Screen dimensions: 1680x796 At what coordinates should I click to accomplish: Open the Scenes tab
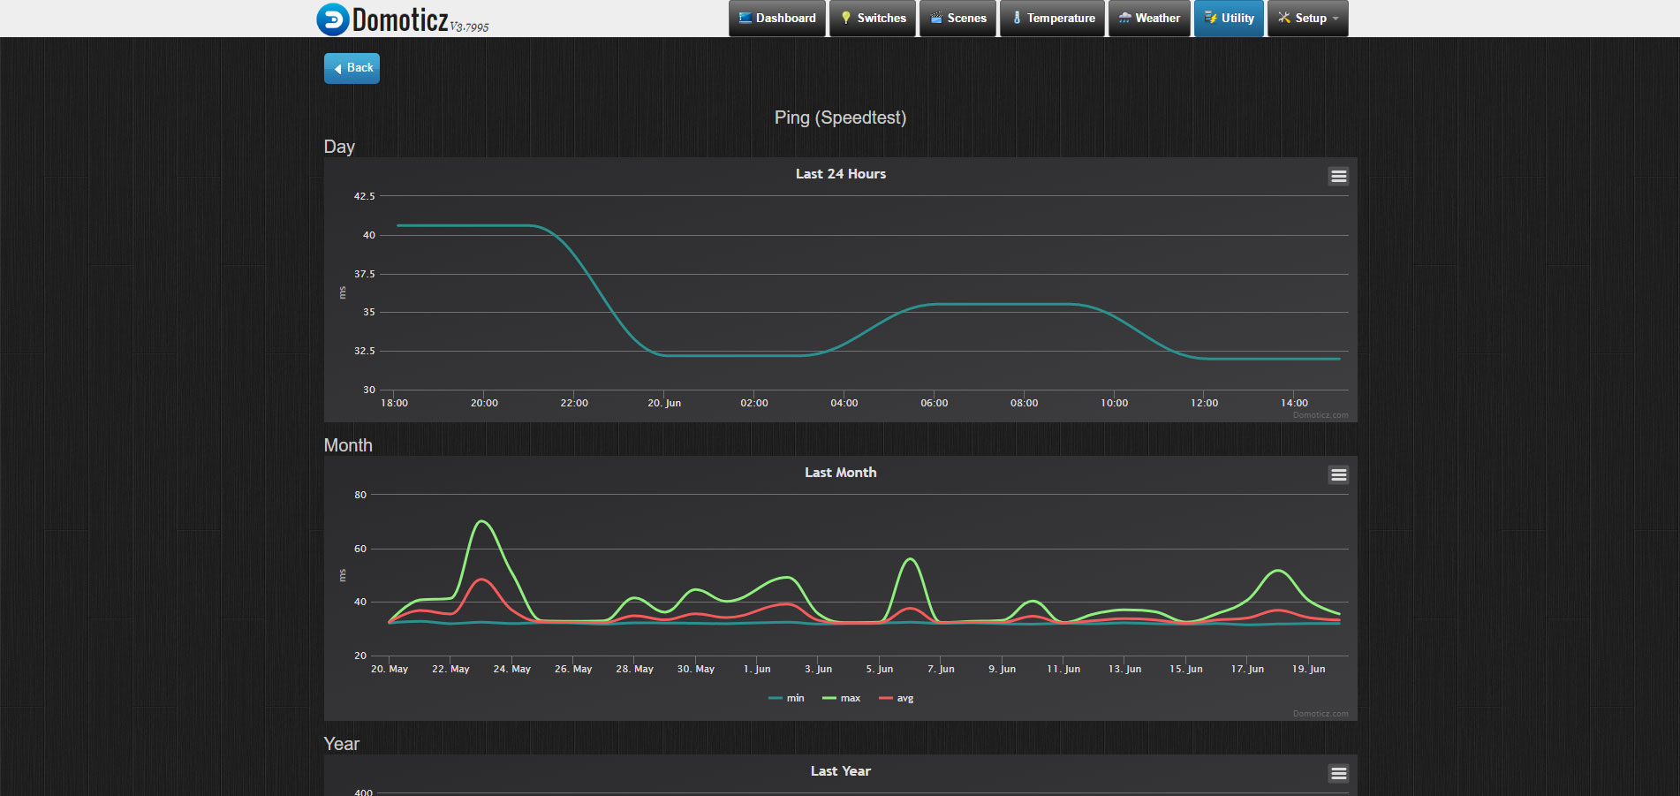point(958,18)
